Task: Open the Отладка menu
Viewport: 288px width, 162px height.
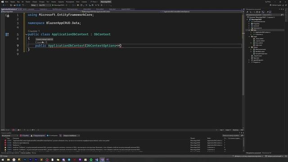Action: [42, 2]
